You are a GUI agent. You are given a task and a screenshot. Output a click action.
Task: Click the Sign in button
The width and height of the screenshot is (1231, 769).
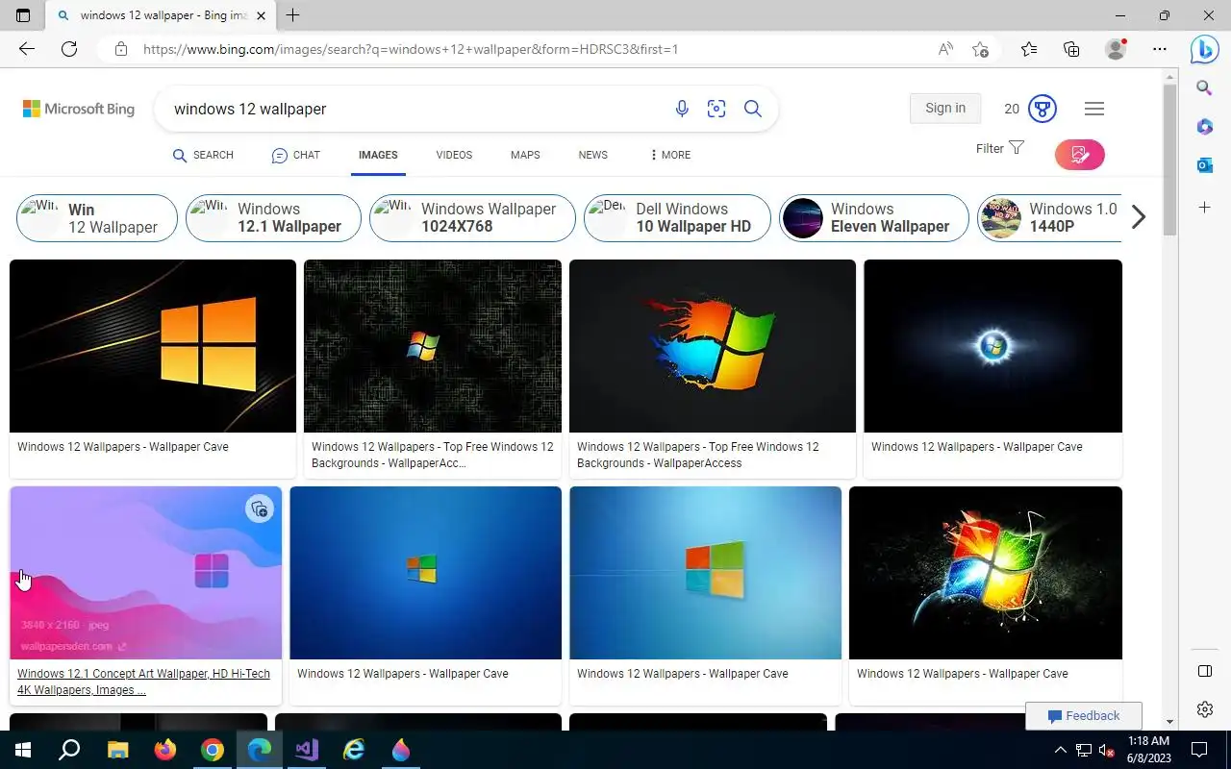[x=945, y=109]
